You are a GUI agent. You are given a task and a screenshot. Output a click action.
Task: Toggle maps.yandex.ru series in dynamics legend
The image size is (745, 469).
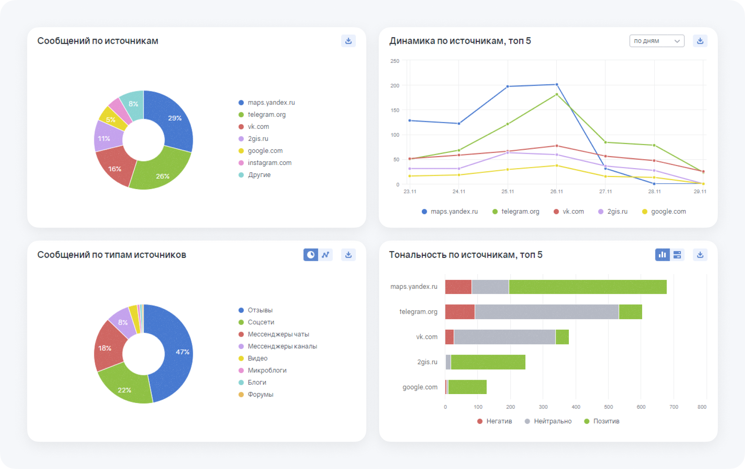450,212
